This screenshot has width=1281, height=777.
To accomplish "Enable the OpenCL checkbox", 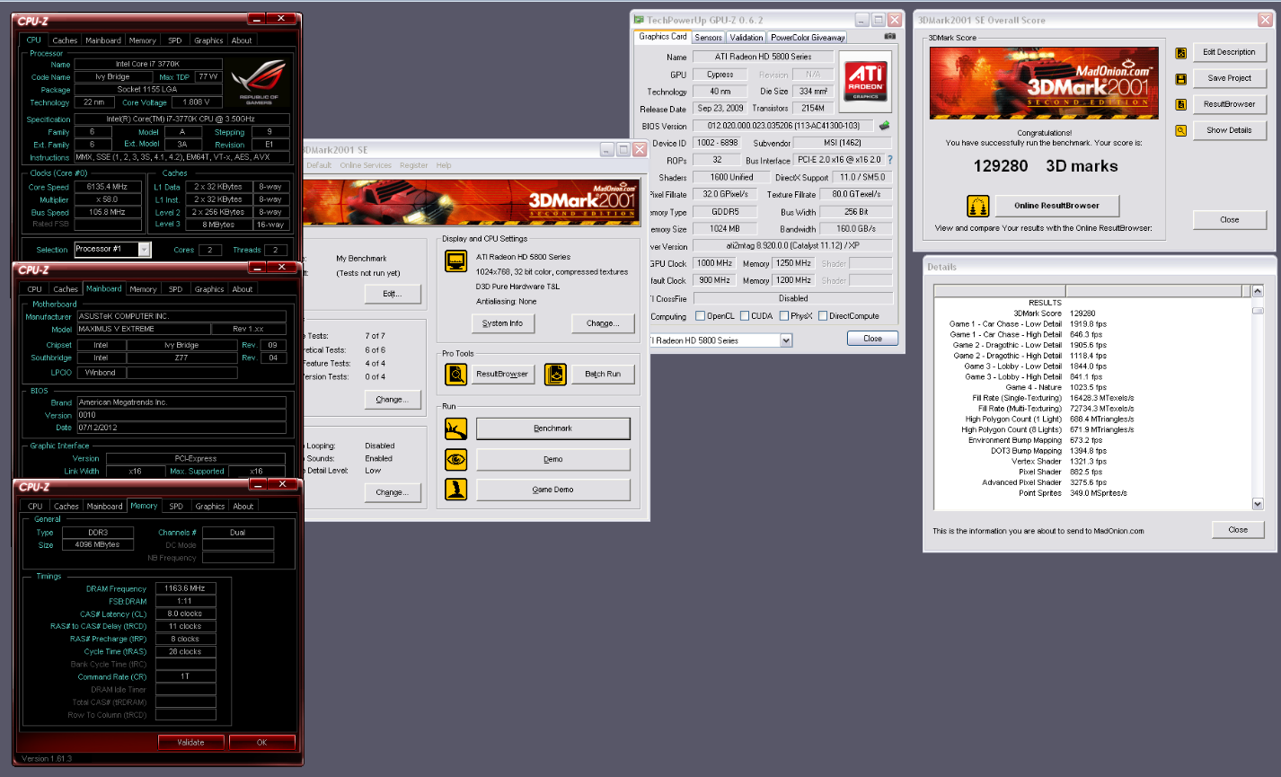I will pos(700,316).
